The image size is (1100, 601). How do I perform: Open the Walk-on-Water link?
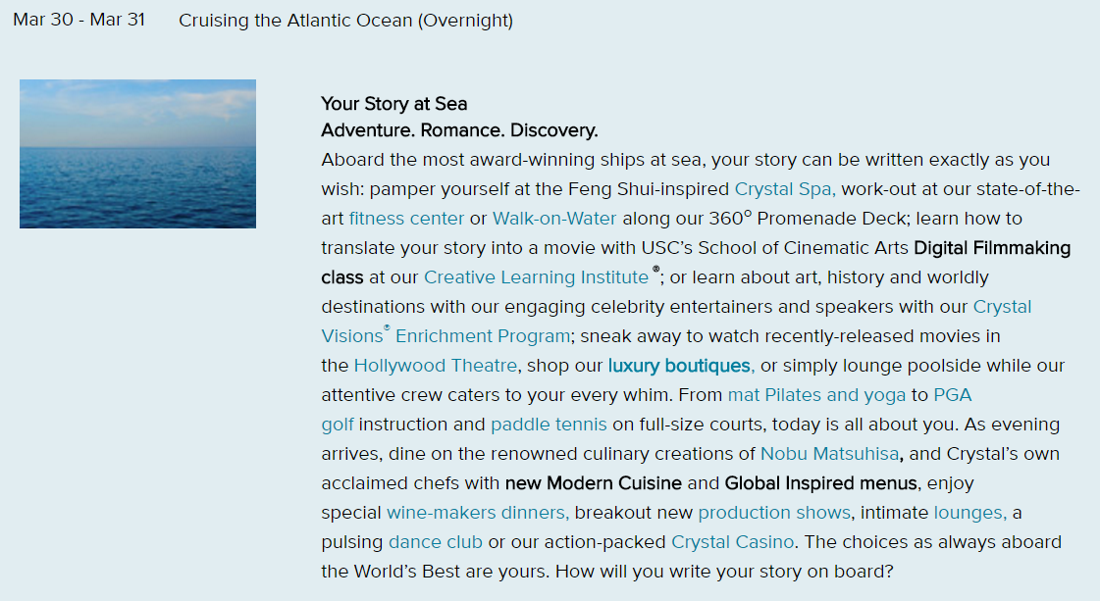[x=554, y=219]
